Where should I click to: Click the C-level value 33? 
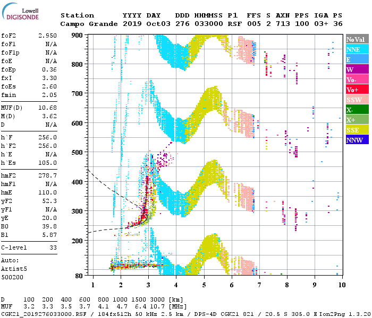coord(53,248)
